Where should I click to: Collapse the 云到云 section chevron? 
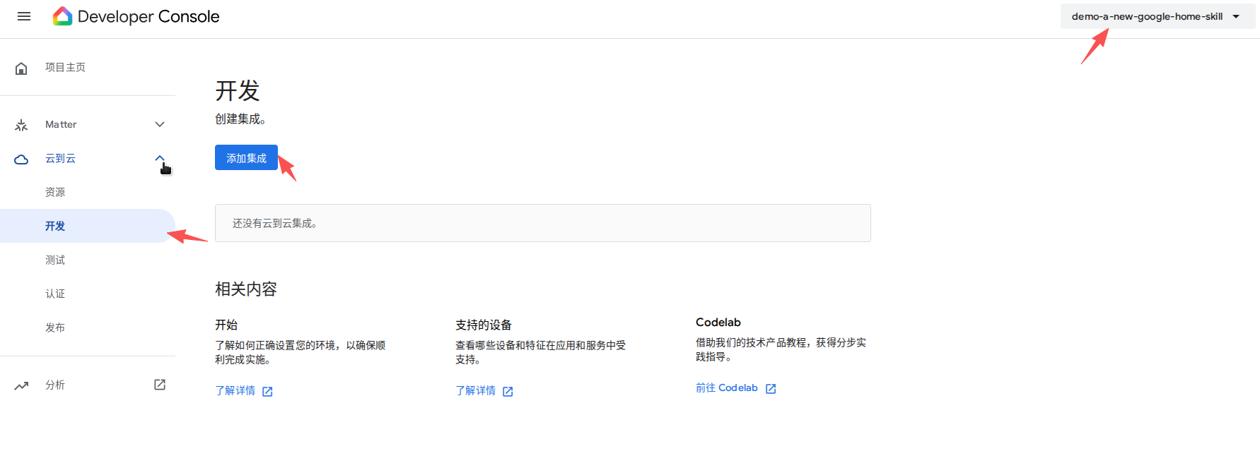(x=160, y=158)
